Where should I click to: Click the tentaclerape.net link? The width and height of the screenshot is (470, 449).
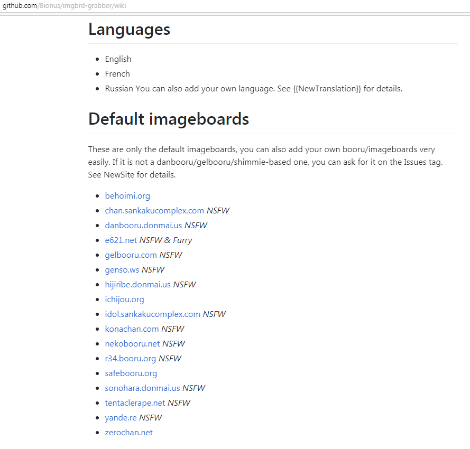point(135,403)
